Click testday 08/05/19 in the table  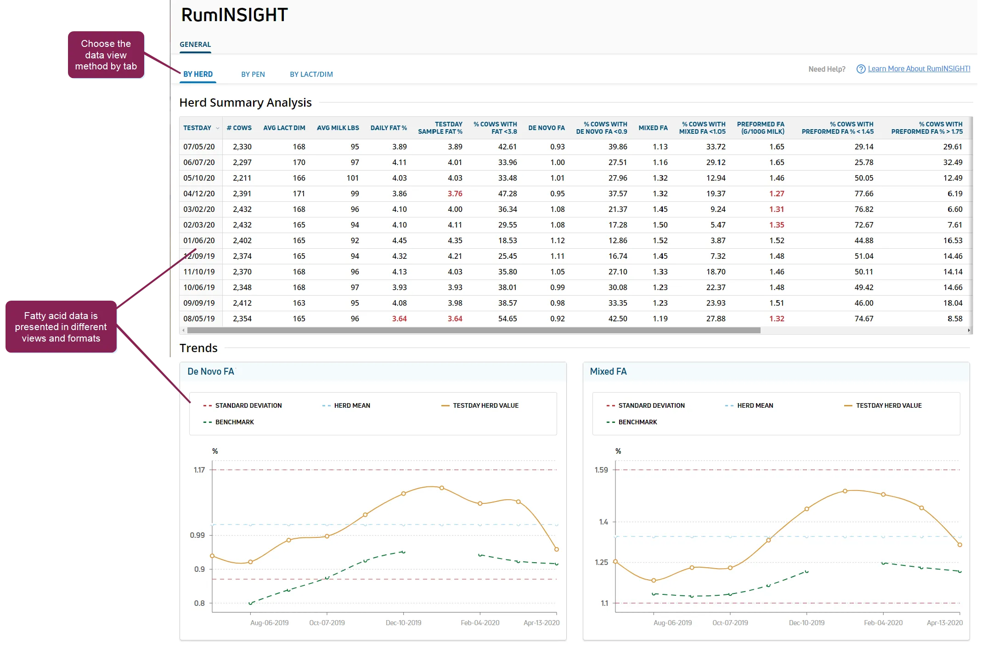pos(199,319)
